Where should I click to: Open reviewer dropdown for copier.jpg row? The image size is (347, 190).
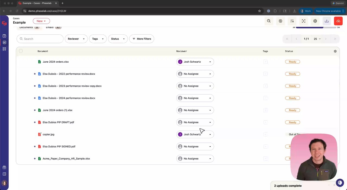pos(195,134)
